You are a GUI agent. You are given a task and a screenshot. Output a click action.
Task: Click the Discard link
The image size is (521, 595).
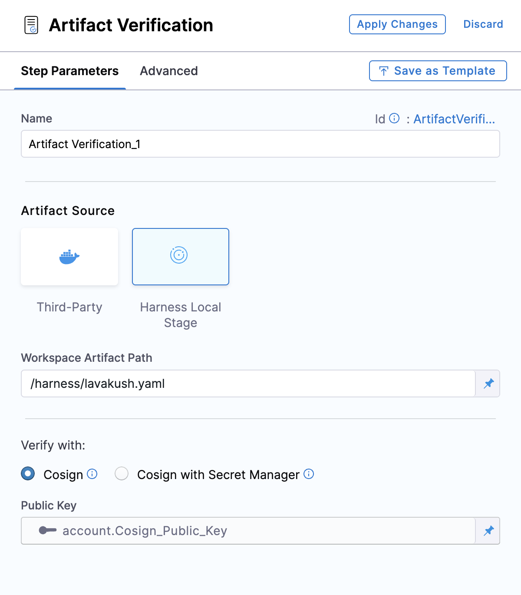(483, 24)
